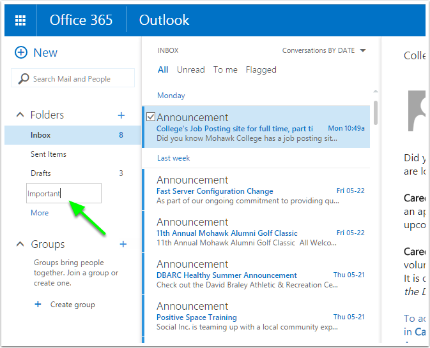Viewport: 430px width, 348px height.
Task: Open the Drafts folder
Action: 41,173
